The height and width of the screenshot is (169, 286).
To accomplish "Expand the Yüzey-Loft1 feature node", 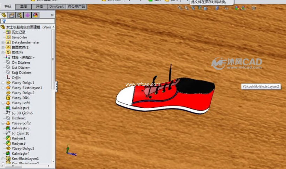I will pyautogui.click(x=3, y=103).
